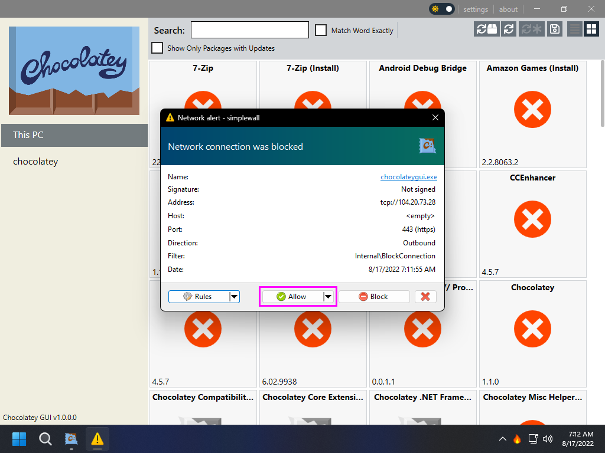Image resolution: width=605 pixels, height=453 pixels.
Task: Close the Network alert dialog window
Action: click(435, 117)
